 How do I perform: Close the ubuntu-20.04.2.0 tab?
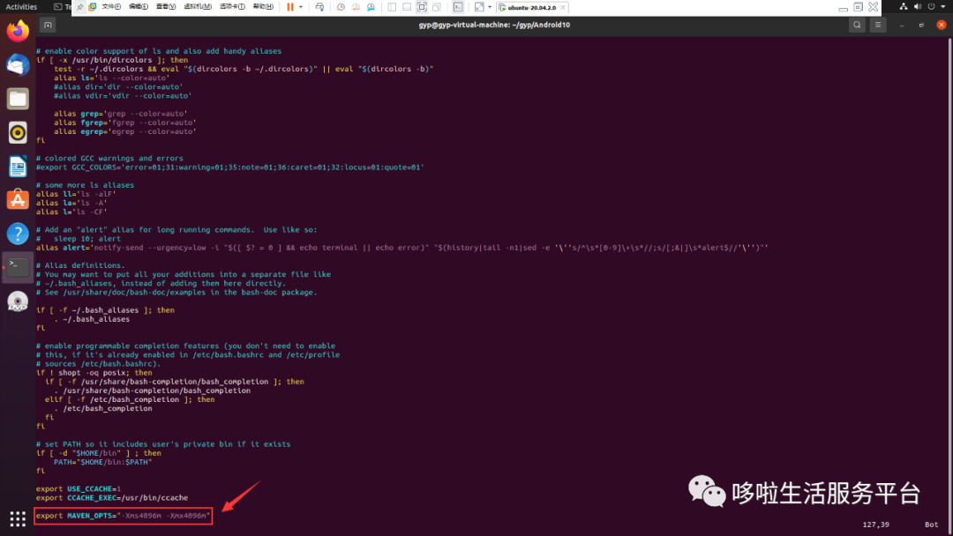pos(563,7)
